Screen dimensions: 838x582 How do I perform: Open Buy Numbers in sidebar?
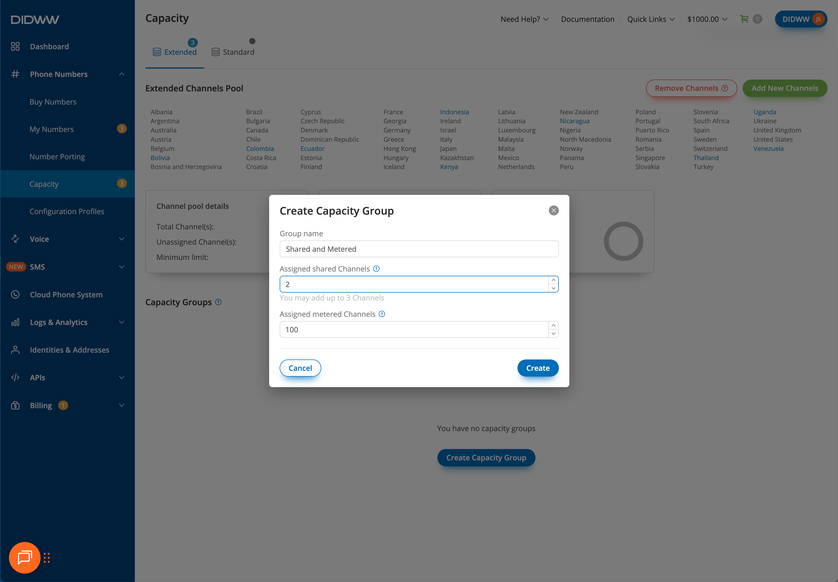53,102
